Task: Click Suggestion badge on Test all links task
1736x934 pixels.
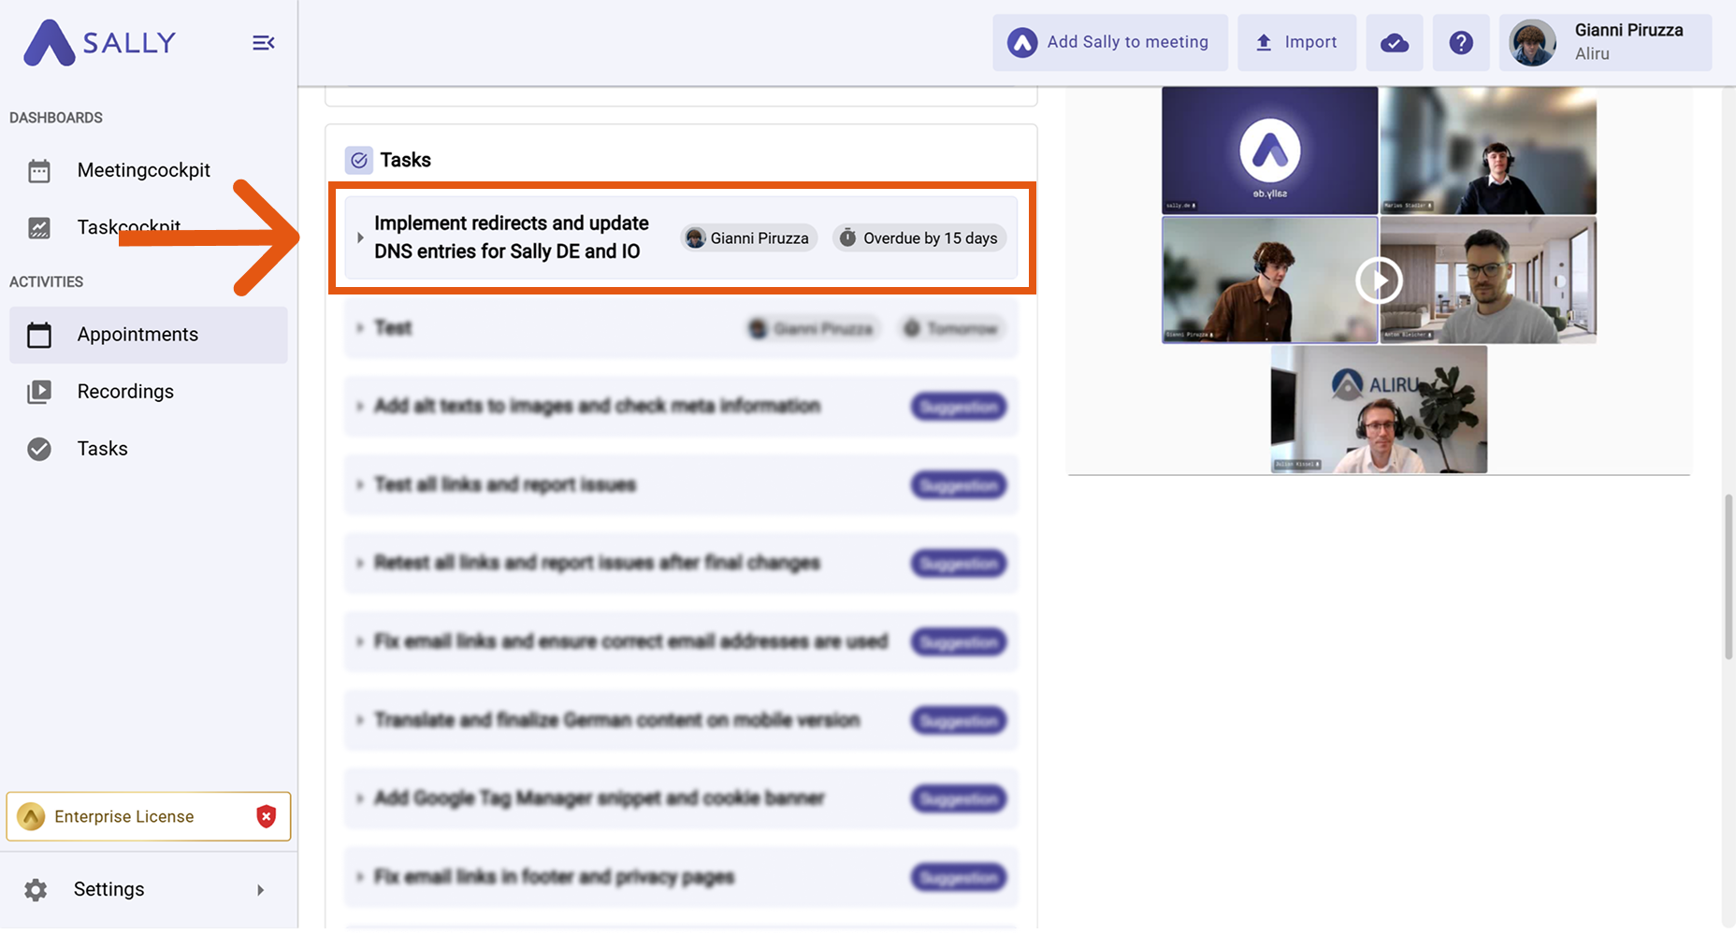Action: tap(959, 485)
